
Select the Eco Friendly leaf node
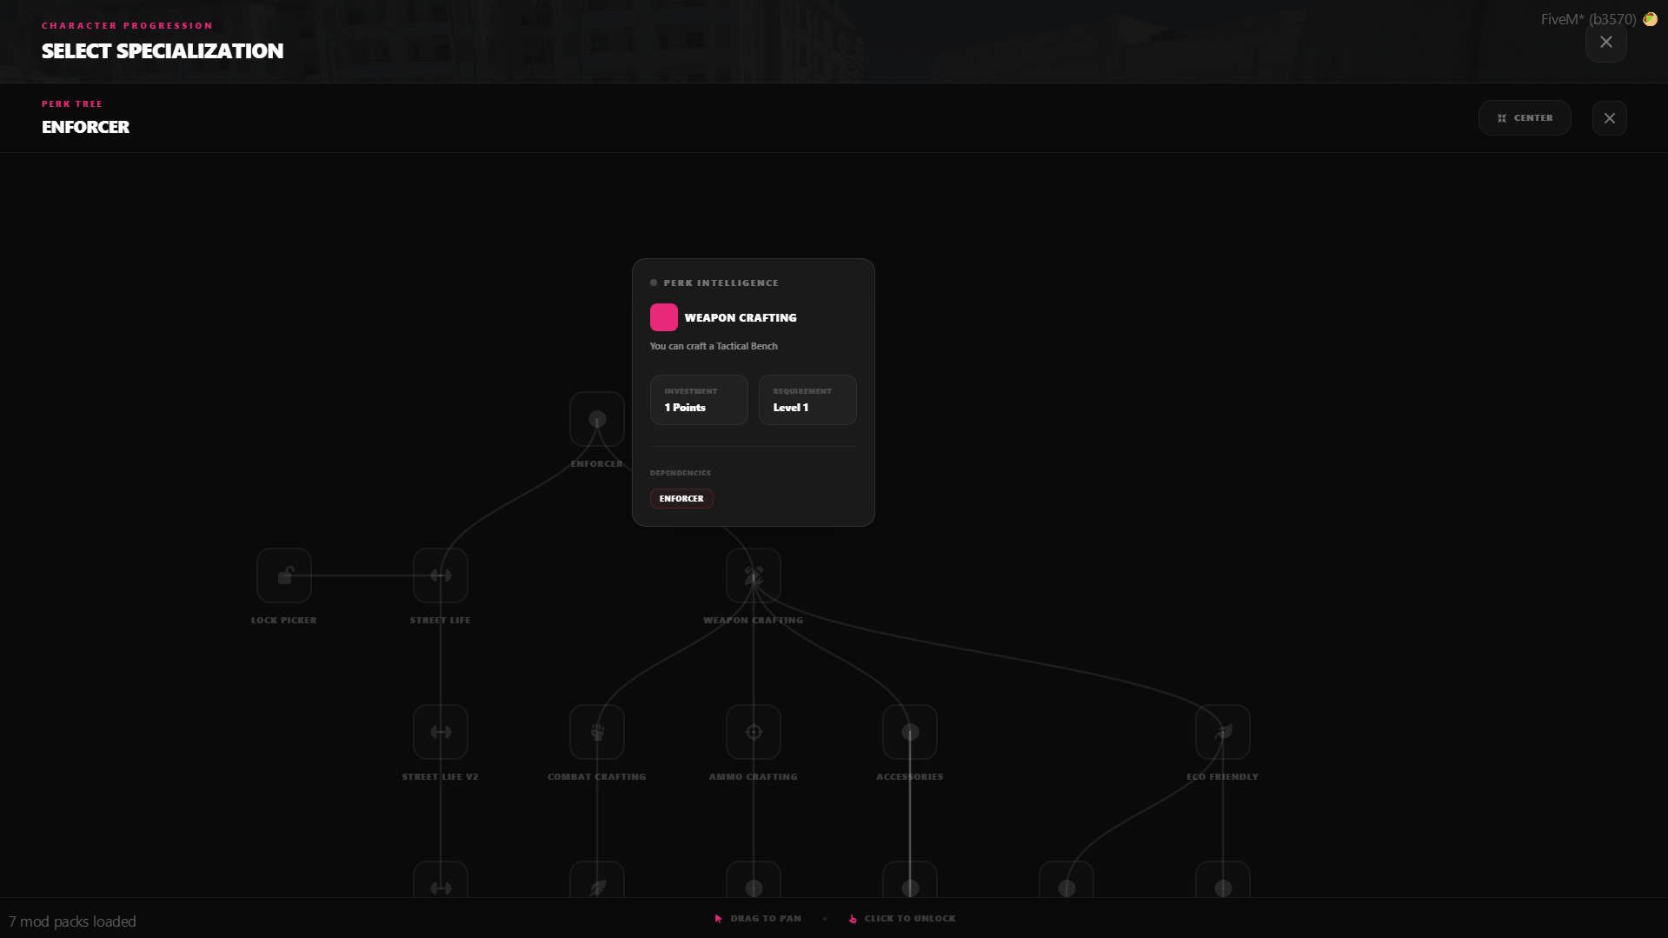[x=1223, y=732]
